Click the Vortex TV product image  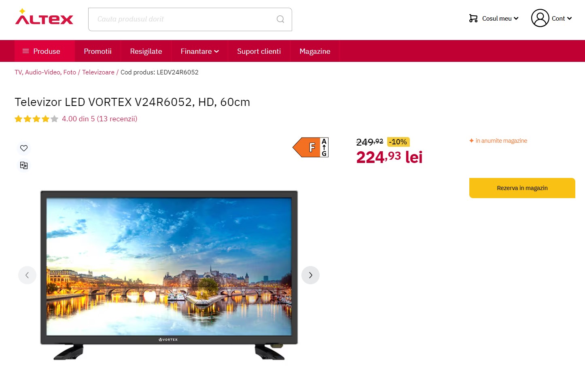[x=169, y=275]
